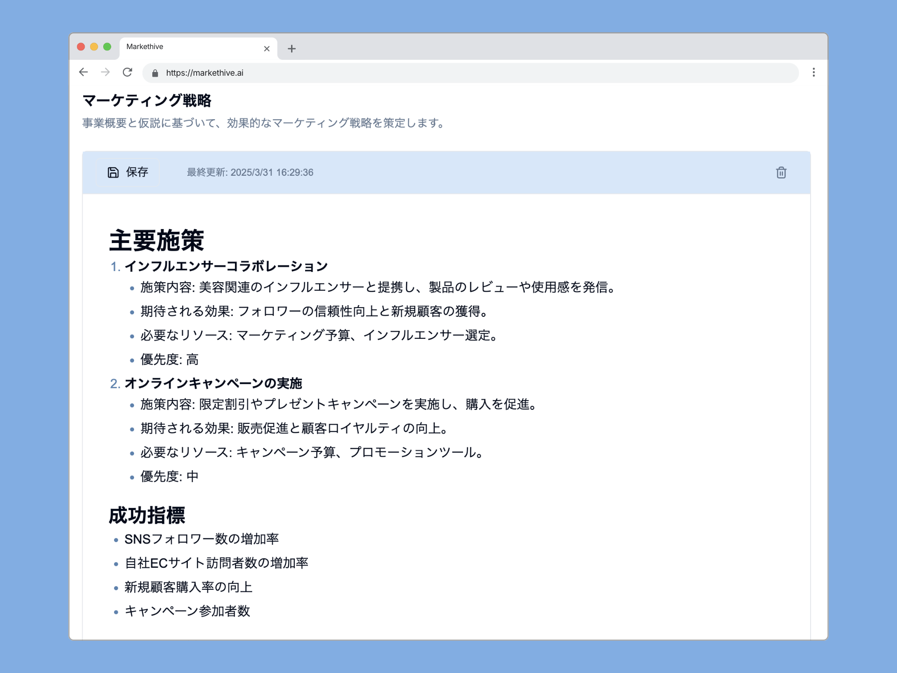Reload the Markethive page
This screenshot has width=897, height=673.
coord(128,72)
